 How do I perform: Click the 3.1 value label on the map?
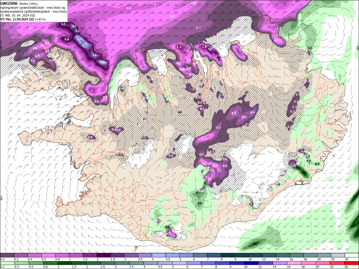point(63,24)
